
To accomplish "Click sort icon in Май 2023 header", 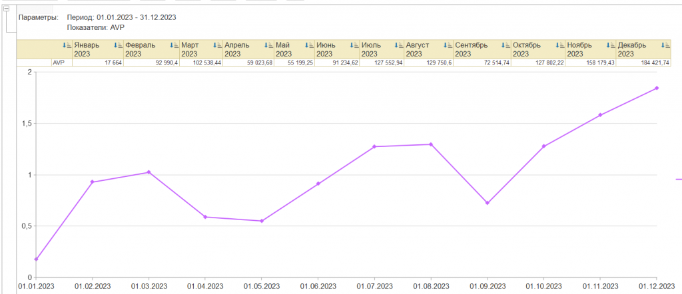I will coord(309,45).
